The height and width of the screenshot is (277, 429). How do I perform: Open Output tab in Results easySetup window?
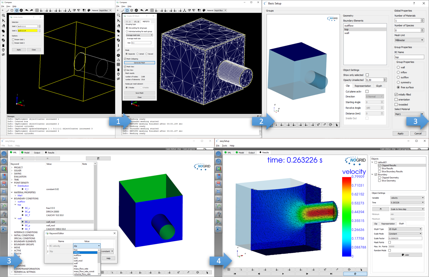tap(252, 152)
